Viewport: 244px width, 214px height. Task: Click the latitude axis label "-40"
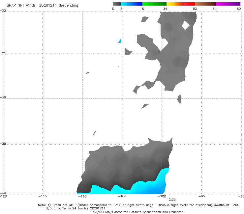[3, 193]
